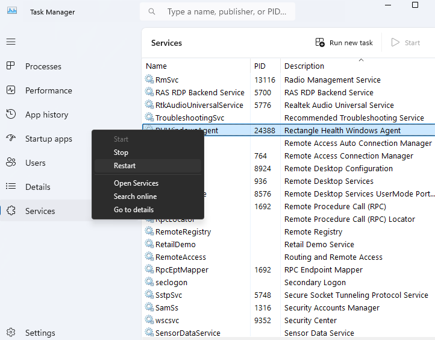
Task: Sort by the Description column header
Action: click(x=304, y=66)
